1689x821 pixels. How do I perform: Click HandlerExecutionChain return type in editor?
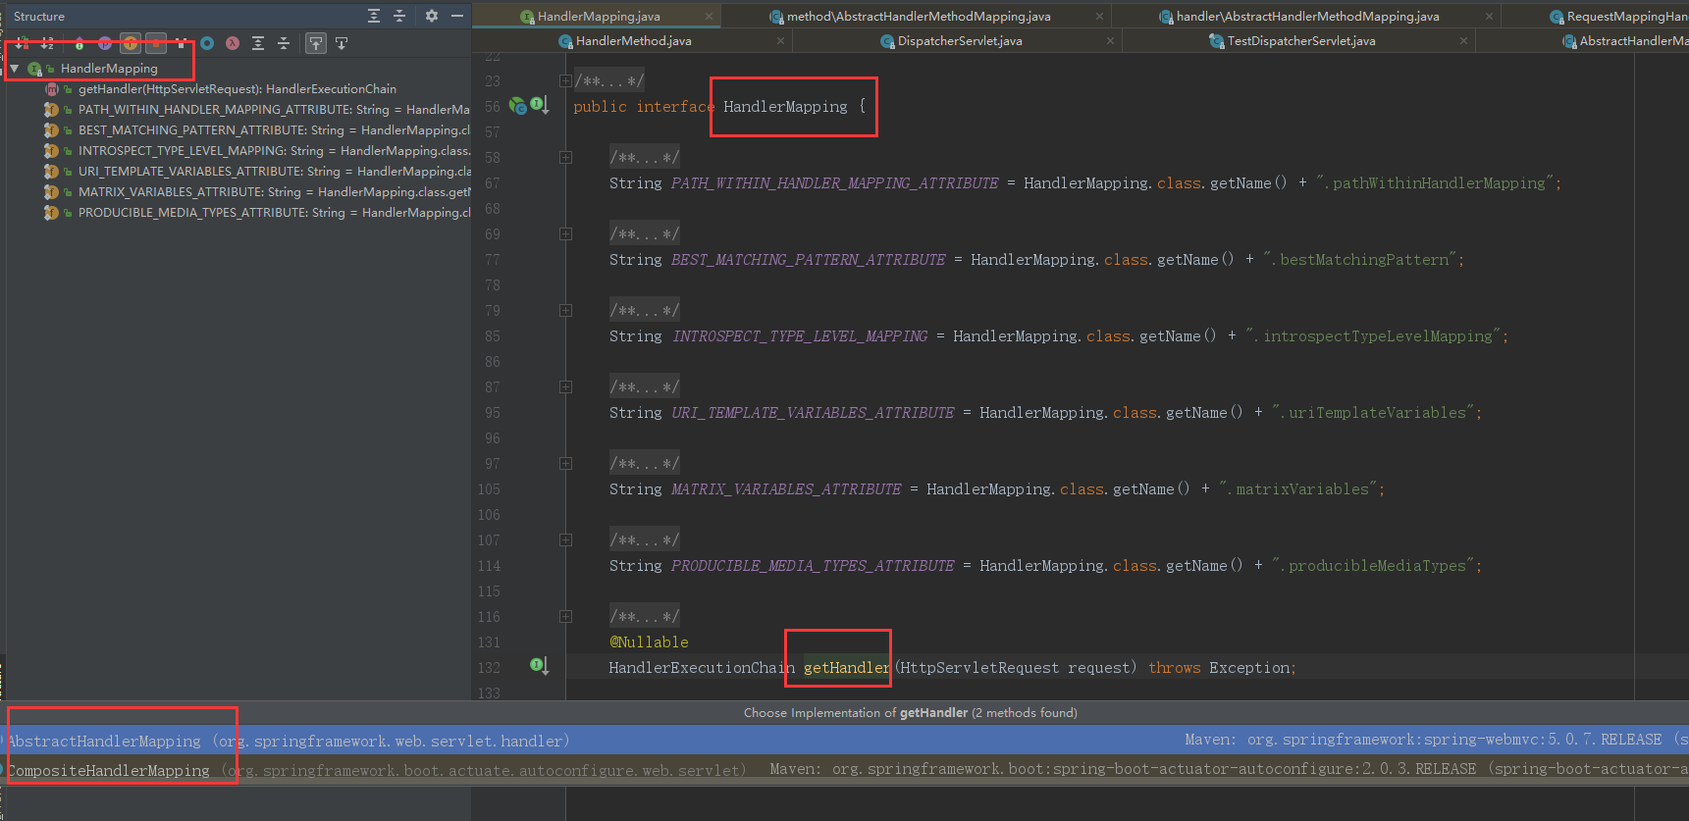[x=702, y=668]
